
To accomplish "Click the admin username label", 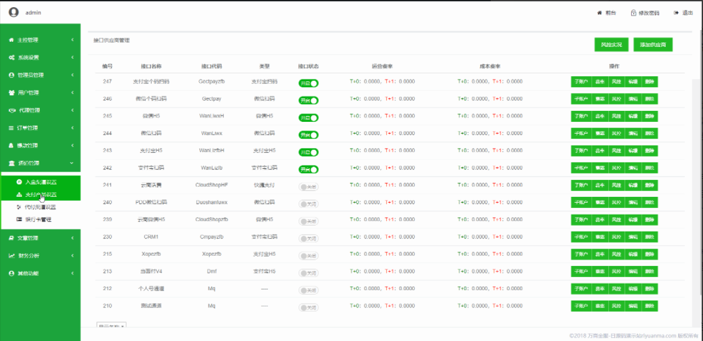I will point(33,12).
